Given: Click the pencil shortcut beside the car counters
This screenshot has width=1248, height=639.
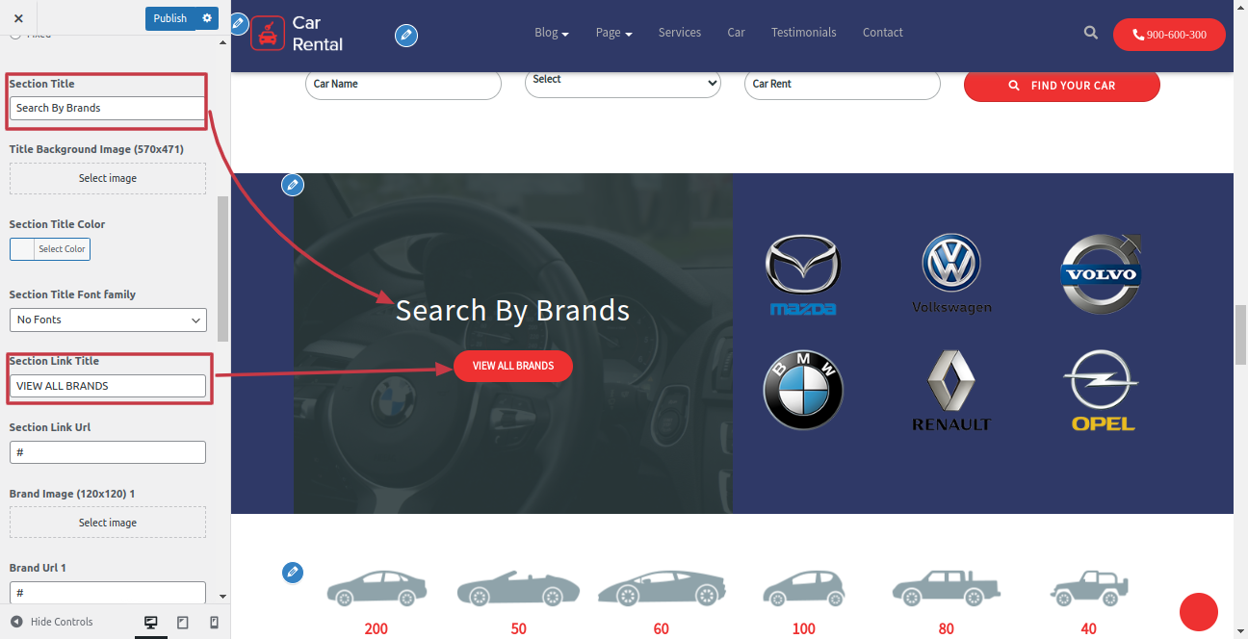Looking at the screenshot, I should 293,573.
